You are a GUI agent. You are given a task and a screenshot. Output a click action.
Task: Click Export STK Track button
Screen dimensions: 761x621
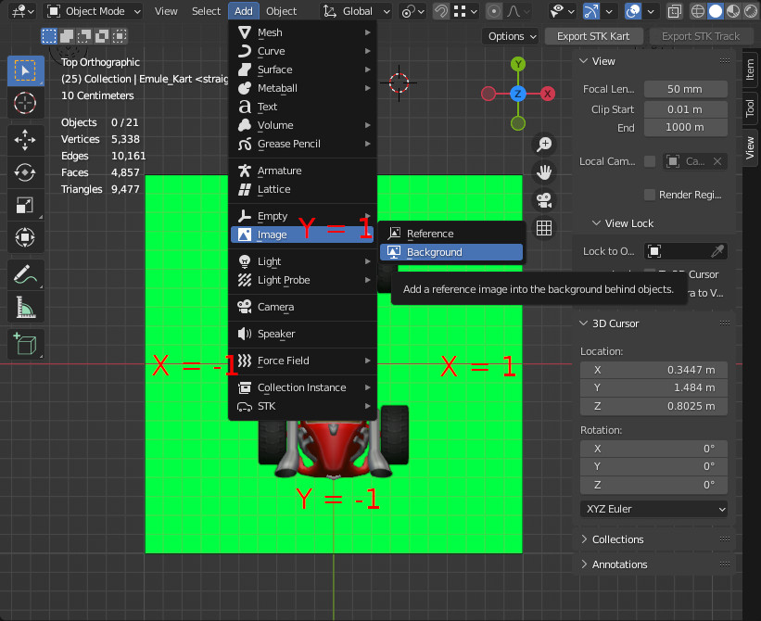point(701,36)
